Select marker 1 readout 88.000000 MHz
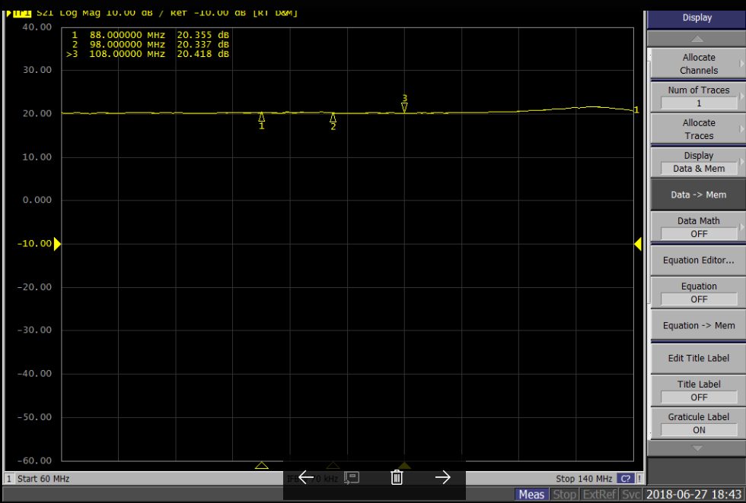Viewport: 746px width, 503px height. coord(127,35)
